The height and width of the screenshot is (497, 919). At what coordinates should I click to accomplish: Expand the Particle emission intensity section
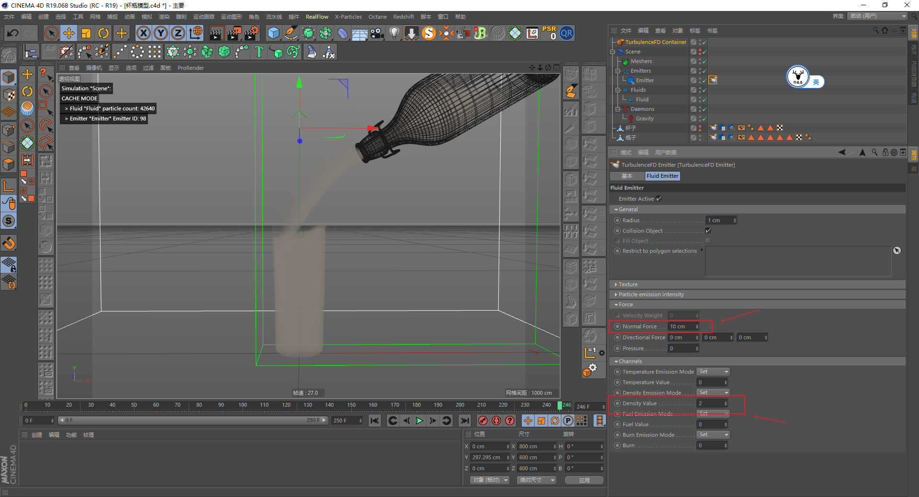[650, 294]
